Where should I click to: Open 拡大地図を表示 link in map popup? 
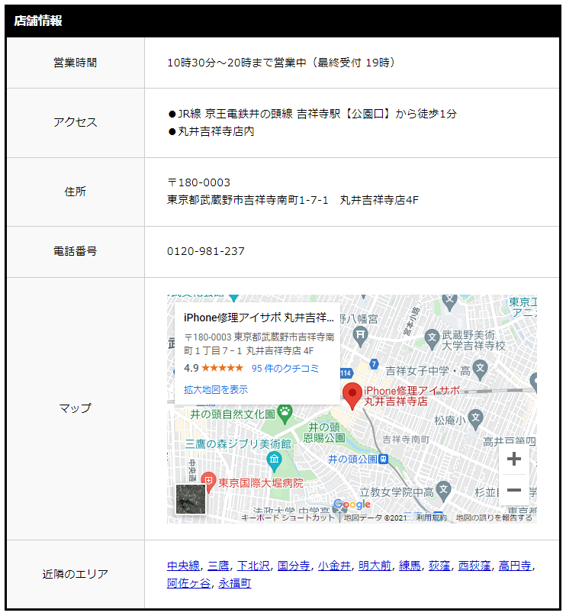click(216, 390)
